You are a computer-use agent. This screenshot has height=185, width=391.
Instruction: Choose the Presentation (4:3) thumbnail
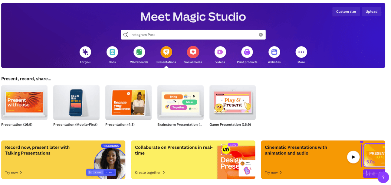point(128,102)
